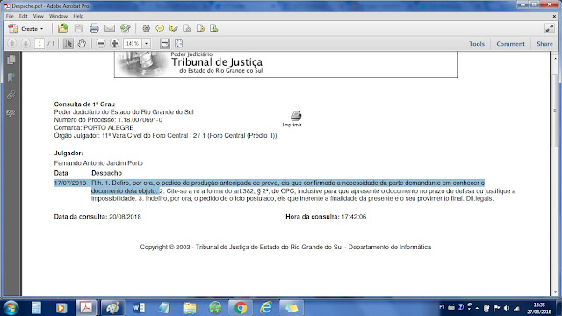Show the Page Thumbnails panel
Screen dimensions: 562x316
(11, 60)
